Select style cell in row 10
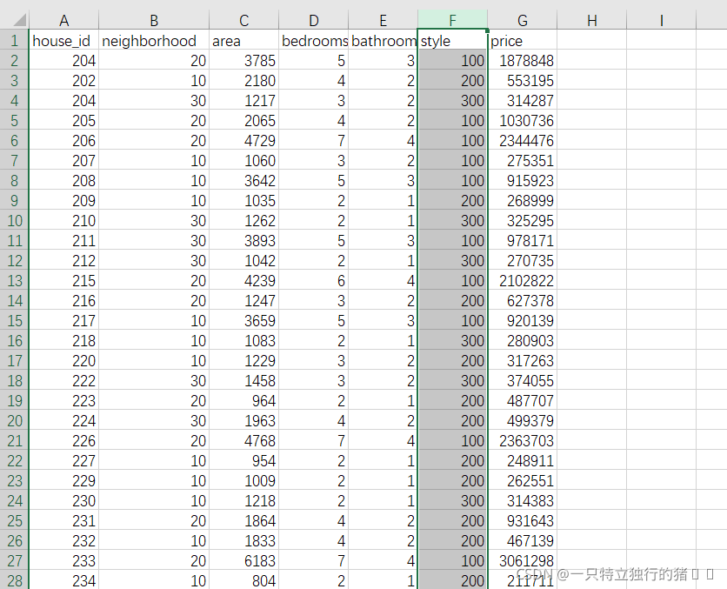This screenshot has height=589, width=727. [x=452, y=220]
